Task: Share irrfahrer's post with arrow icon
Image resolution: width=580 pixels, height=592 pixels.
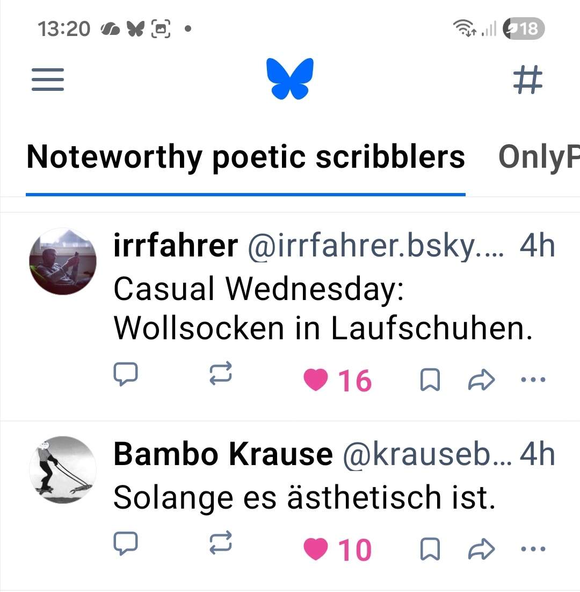Action: point(481,381)
